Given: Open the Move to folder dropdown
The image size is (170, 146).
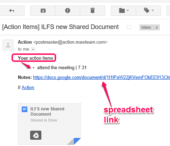Looking at the screenshot, I should [123, 10].
